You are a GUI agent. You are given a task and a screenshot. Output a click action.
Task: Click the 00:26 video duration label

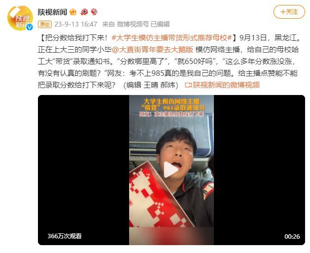[x=292, y=236]
